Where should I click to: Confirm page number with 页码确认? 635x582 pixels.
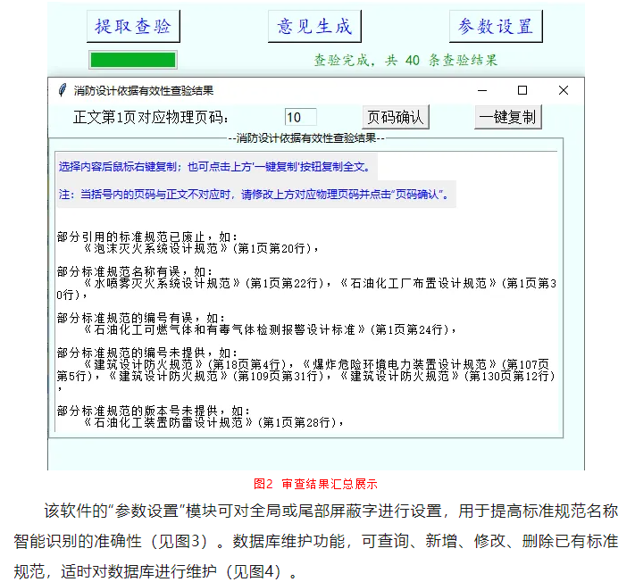tap(396, 117)
